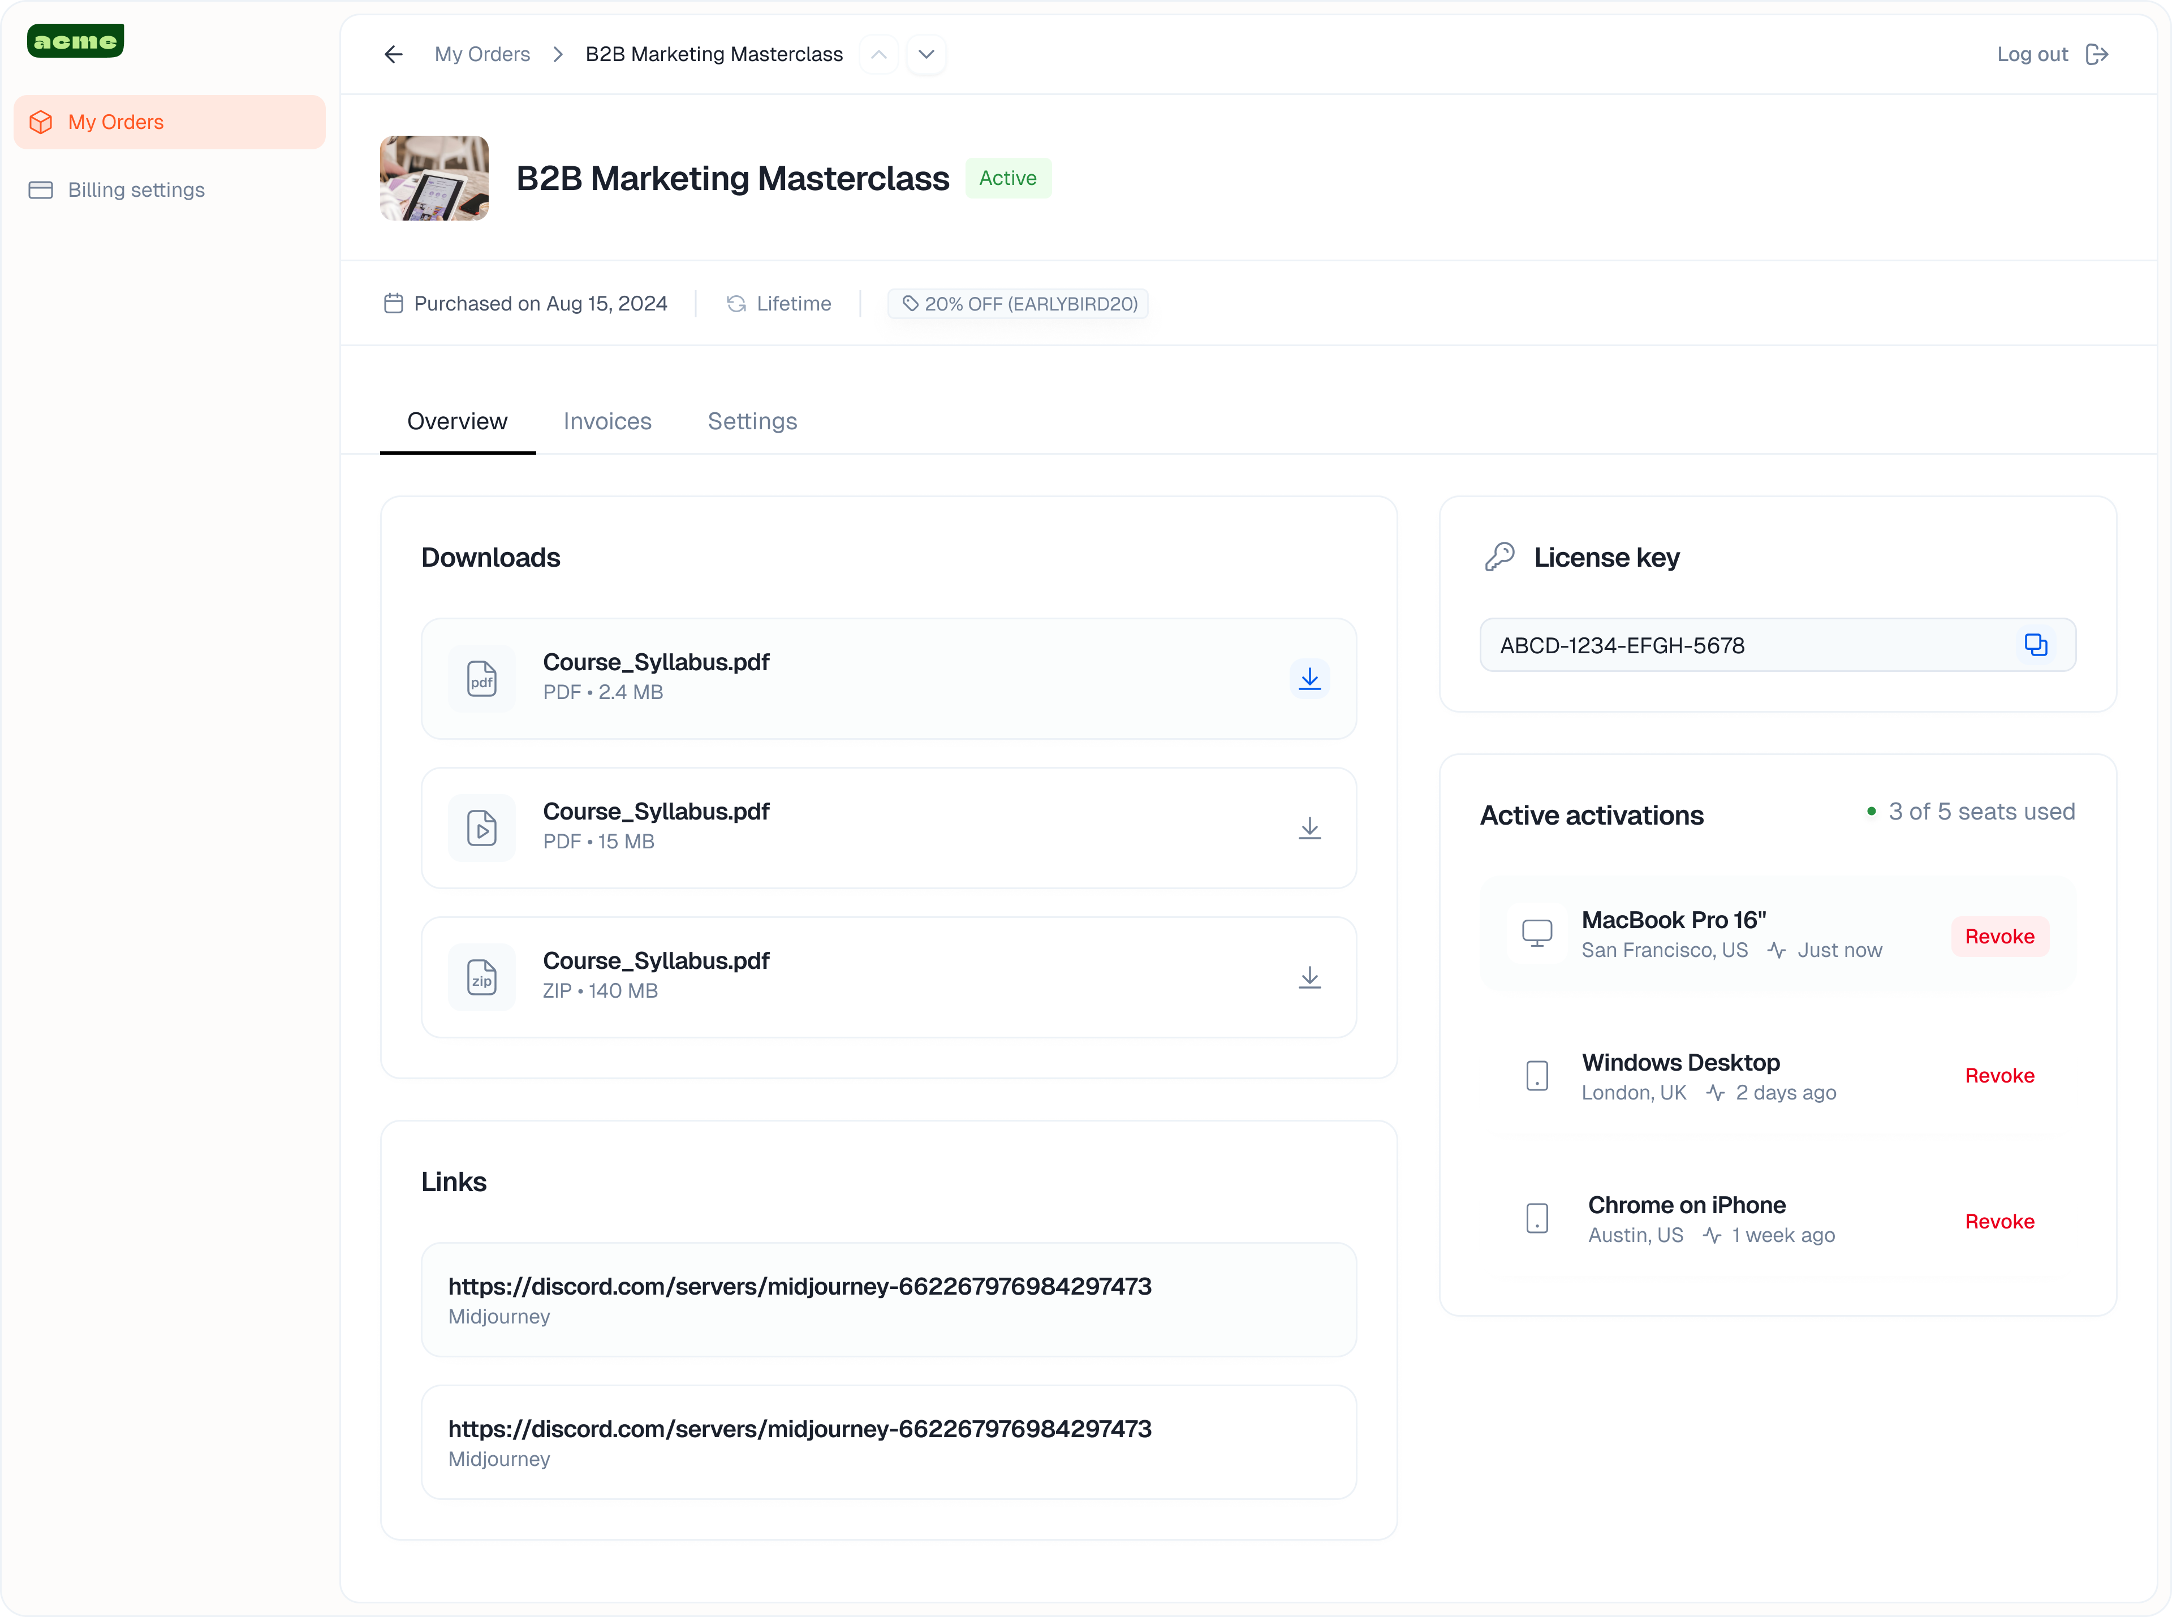
Task: Download the 140 MB ZIP file
Action: click(x=1309, y=978)
